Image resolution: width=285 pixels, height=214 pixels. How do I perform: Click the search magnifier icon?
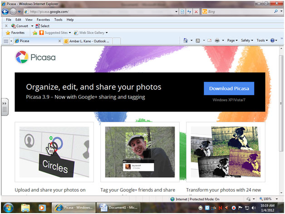pos(276,11)
